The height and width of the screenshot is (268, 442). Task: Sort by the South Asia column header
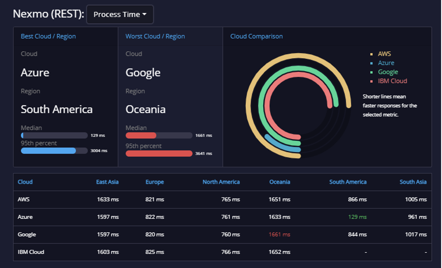413,182
